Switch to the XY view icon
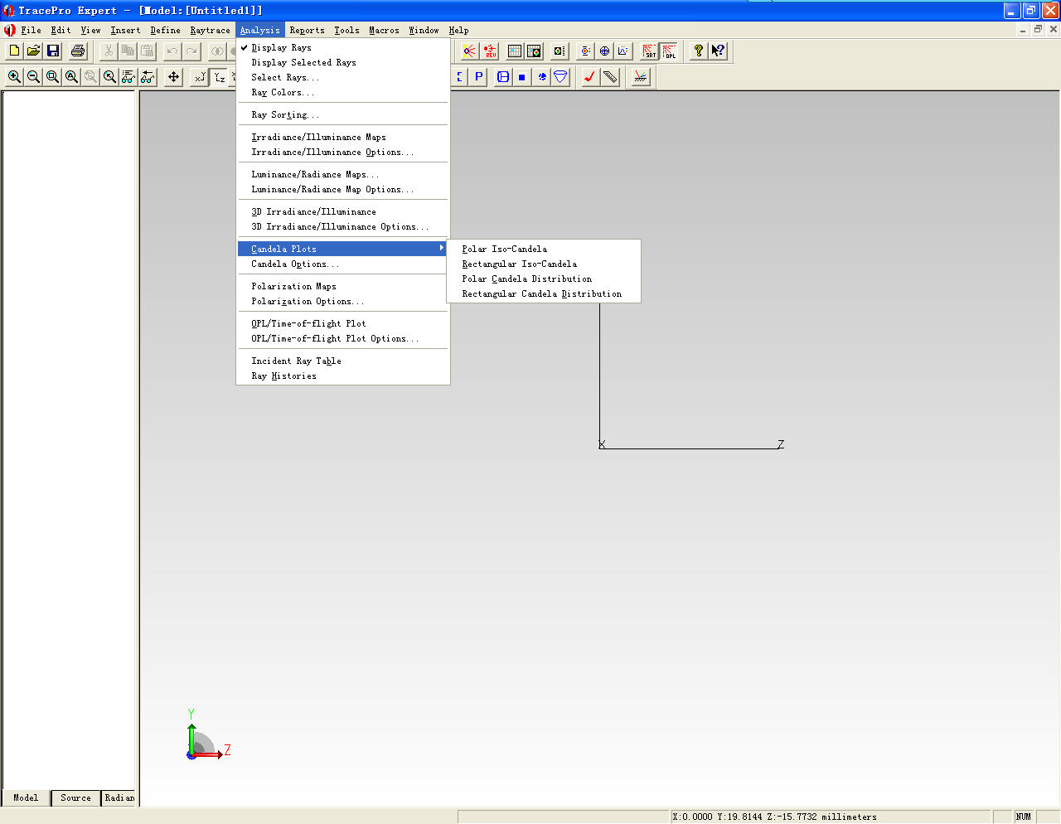Viewport: 1061px width, 824px height. click(200, 77)
